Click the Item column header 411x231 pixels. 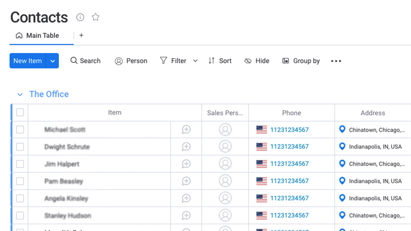pyautogui.click(x=115, y=112)
